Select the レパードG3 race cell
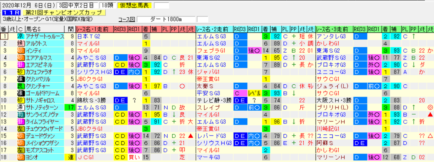This screenshot has height=162, width=434. 214,136
